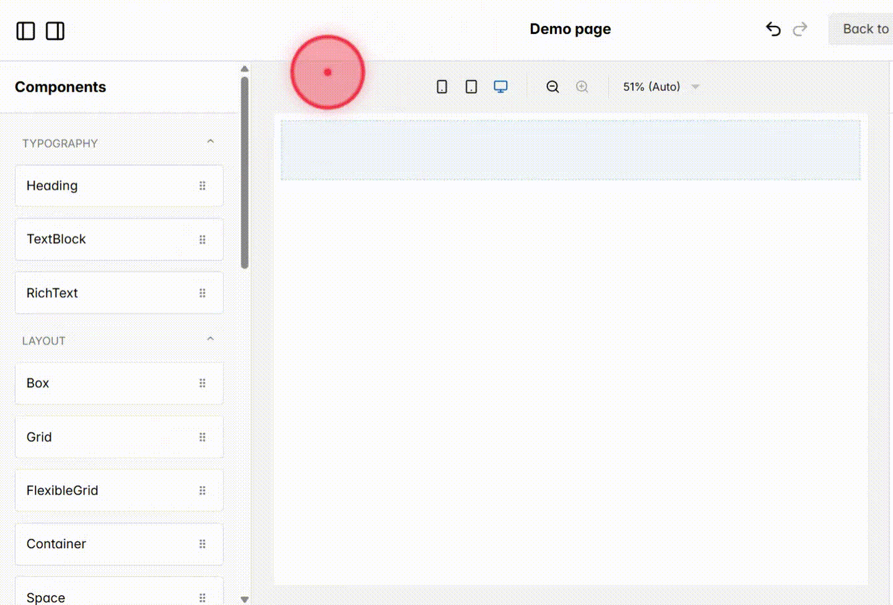Viewport: 893px width, 605px height.
Task: Switch to tablet preview icon
Action: [x=471, y=87]
